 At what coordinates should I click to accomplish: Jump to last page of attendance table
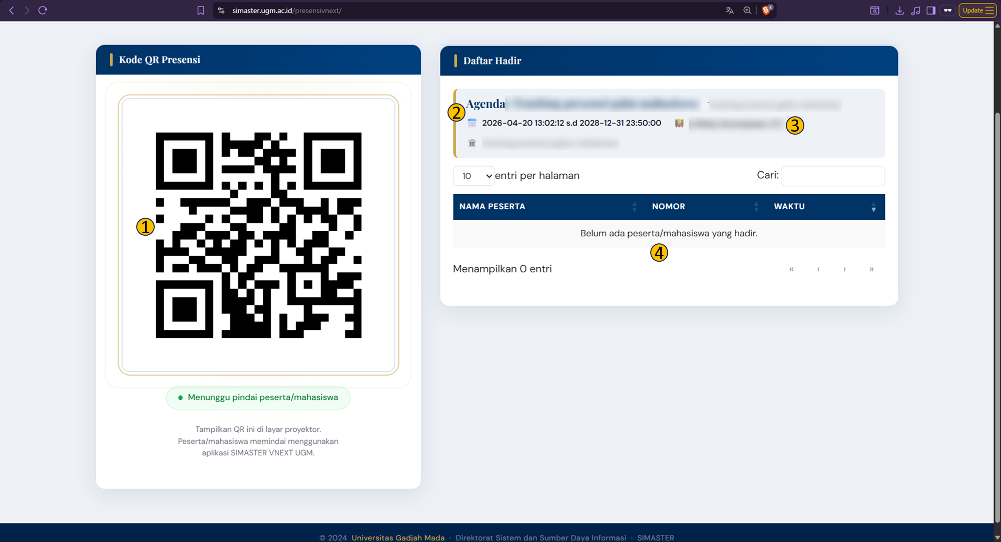click(x=871, y=269)
